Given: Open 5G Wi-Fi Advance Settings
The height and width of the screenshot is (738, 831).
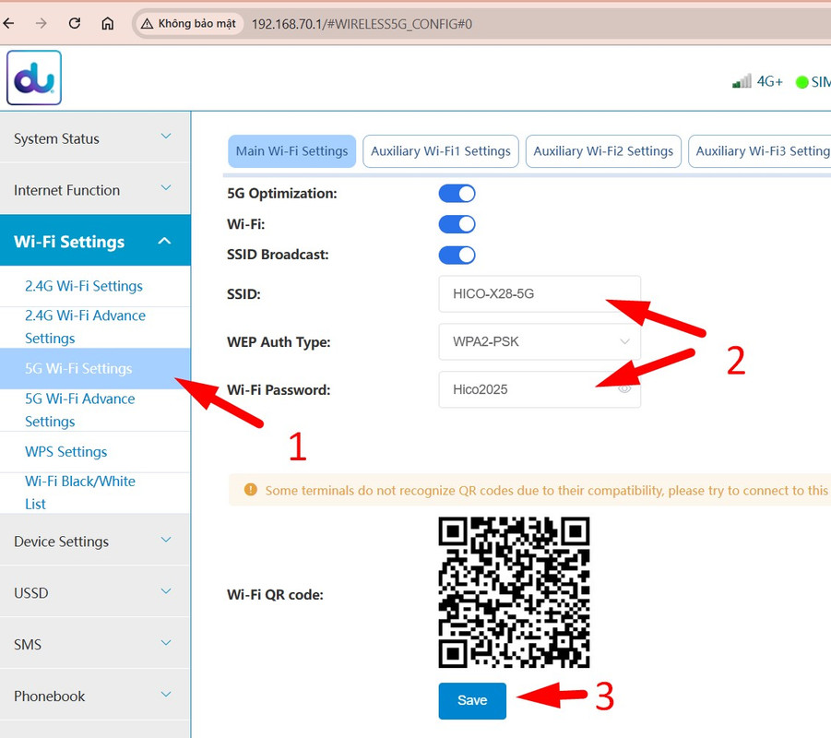Looking at the screenshot, I should click(79, 410).
